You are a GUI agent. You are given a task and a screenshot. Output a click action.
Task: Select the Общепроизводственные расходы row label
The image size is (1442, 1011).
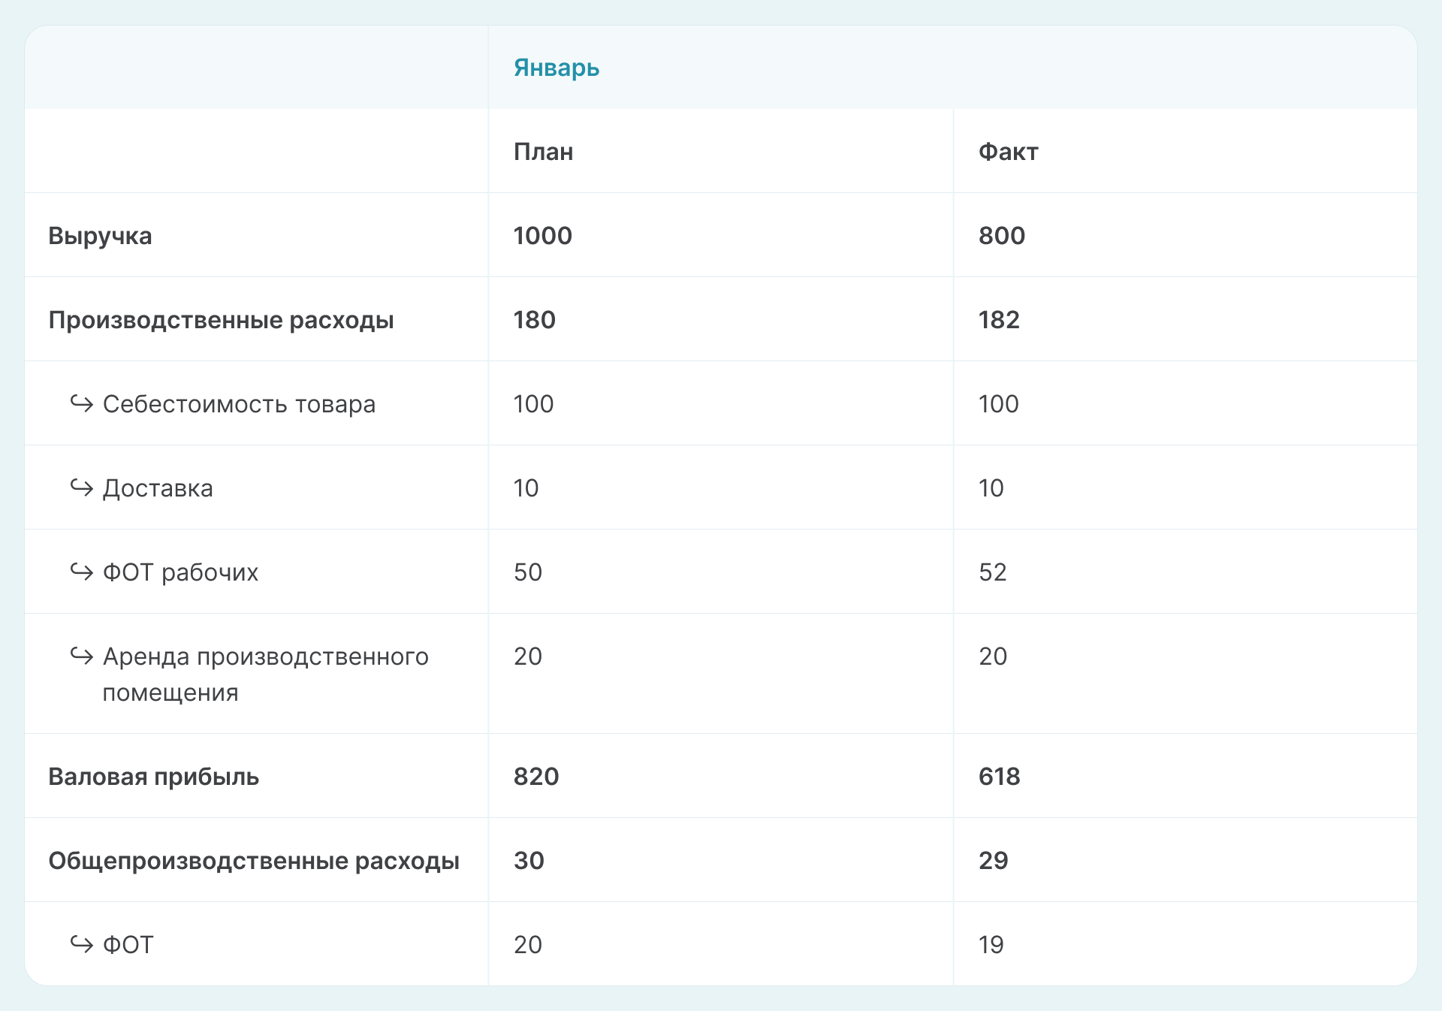(254, 861)
